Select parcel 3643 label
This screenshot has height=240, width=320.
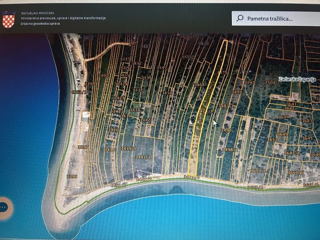point(307,121)
